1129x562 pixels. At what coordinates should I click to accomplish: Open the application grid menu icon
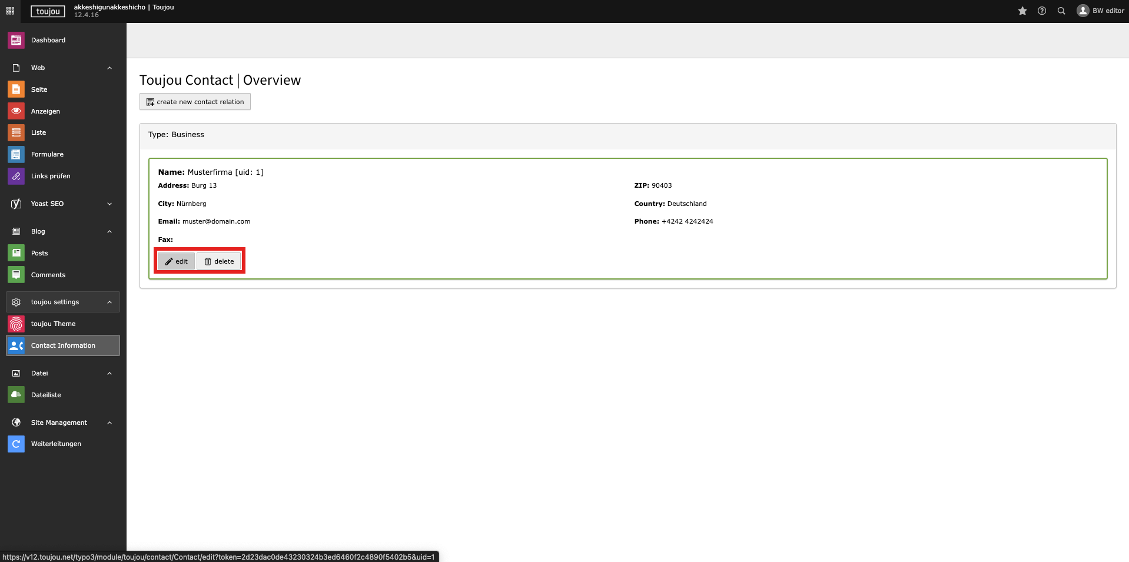coord(10,11)
